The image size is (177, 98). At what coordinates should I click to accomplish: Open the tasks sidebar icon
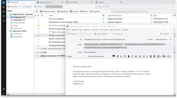tap(4, 16)
